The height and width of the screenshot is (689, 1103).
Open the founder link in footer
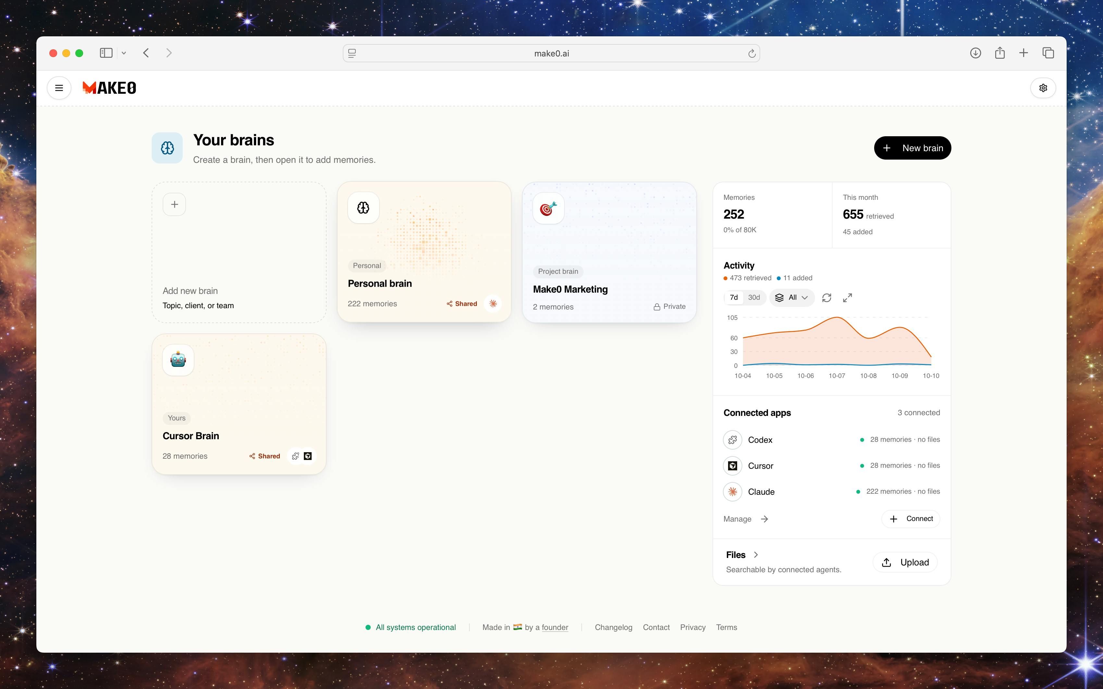[x=555, y=627]
